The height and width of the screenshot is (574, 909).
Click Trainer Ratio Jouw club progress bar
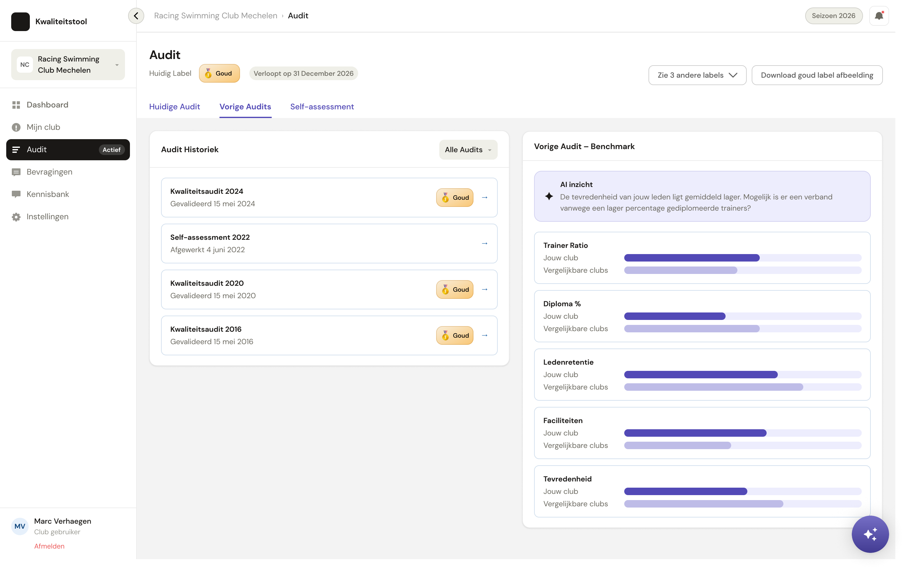742,257
